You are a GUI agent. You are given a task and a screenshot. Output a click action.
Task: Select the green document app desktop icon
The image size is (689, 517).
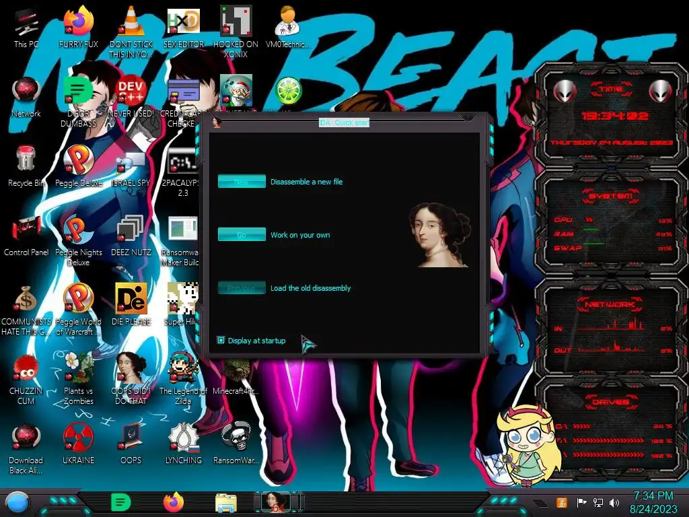(79, 102)
